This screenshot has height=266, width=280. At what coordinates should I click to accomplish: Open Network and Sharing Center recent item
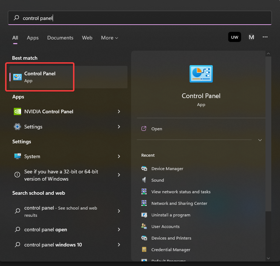(179, 203)
